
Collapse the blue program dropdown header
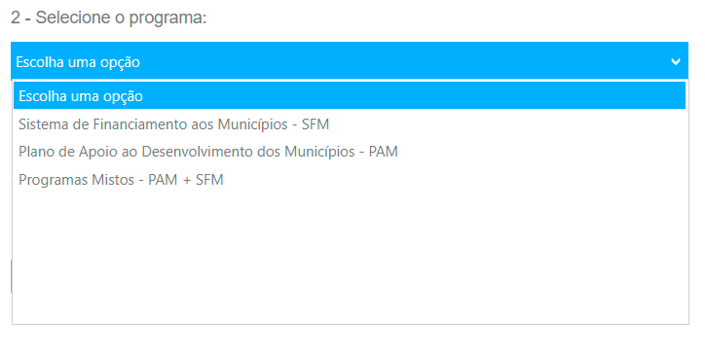350,61
